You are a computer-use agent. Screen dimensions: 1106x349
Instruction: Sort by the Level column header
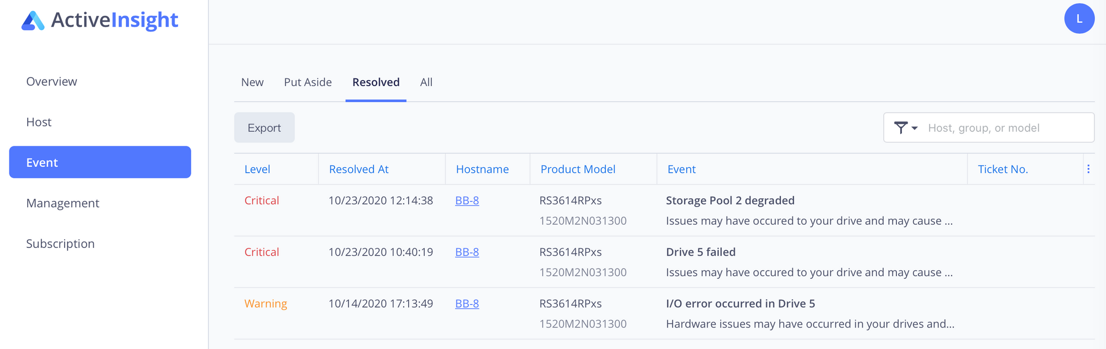pos(257,170)
